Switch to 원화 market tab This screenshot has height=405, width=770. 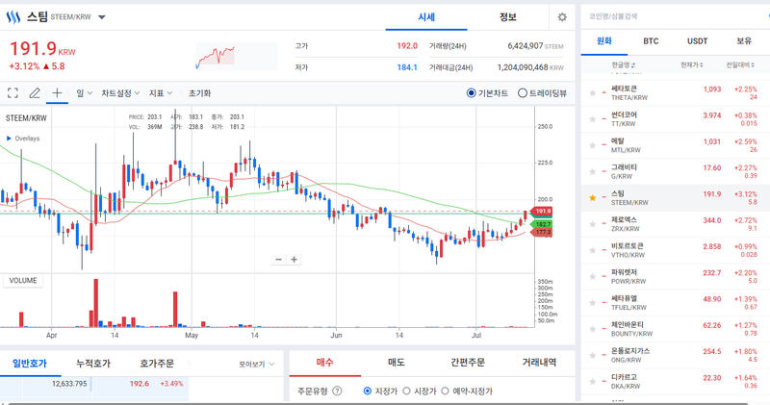[x=604, y=40]
